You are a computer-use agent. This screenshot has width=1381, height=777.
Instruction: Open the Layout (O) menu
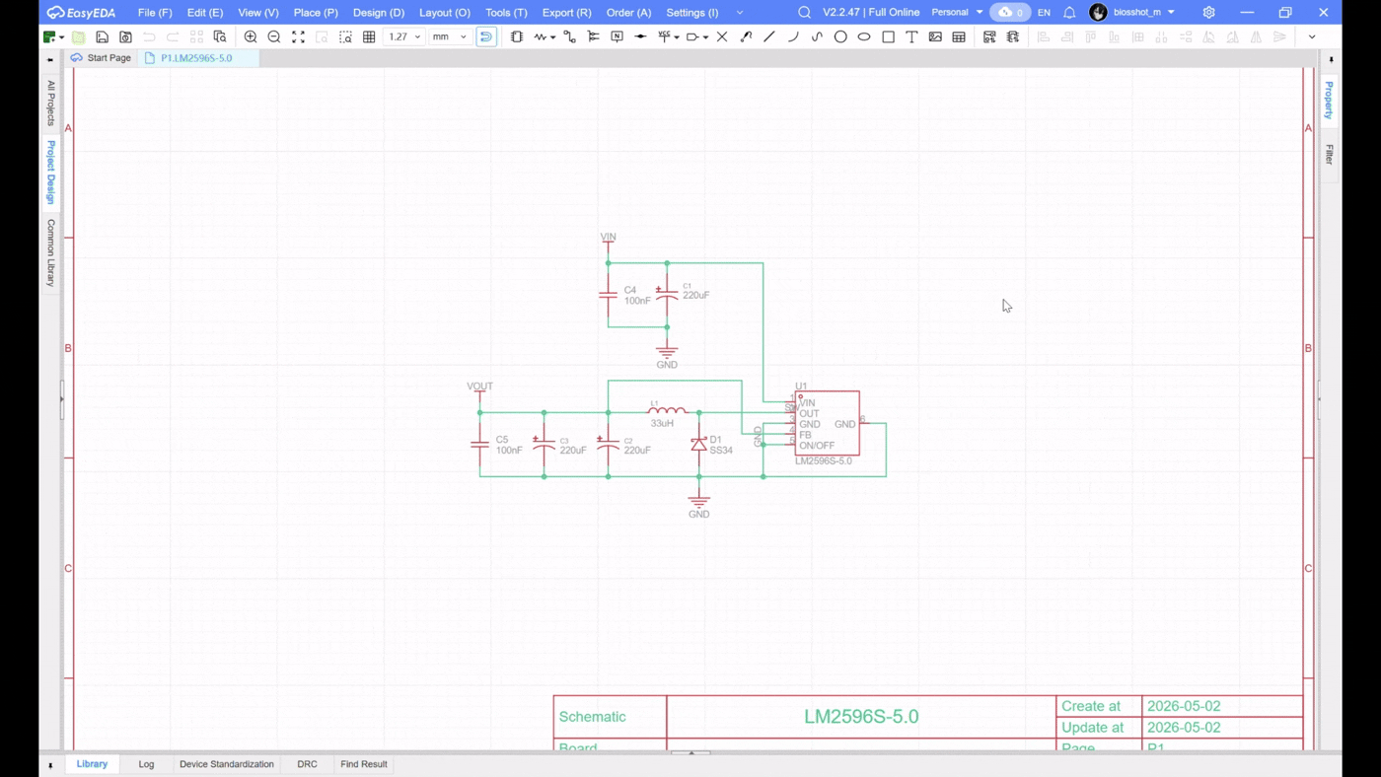pyautogui.click(x=445, y=13)
